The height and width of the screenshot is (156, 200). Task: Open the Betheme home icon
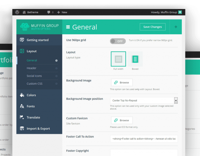click(24, 12)
